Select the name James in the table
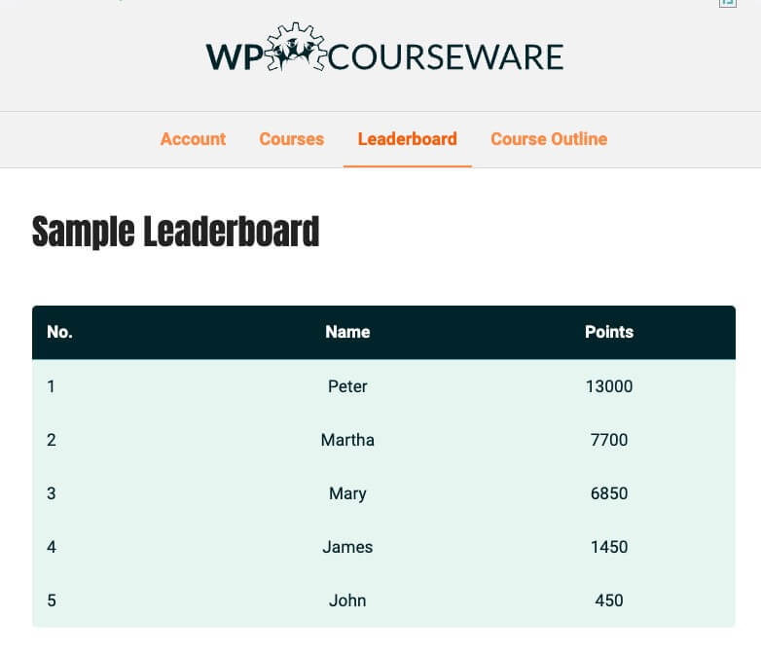 tap(347, 547)
